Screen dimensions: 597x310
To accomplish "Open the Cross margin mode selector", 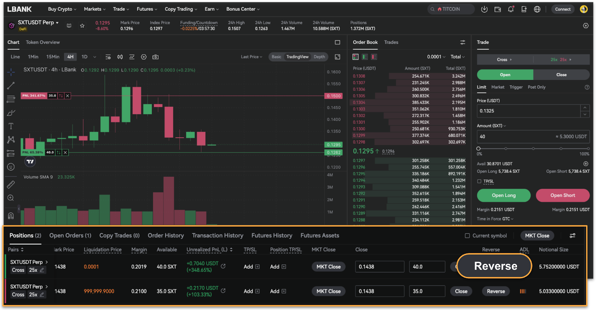I will tap(504, 59).
